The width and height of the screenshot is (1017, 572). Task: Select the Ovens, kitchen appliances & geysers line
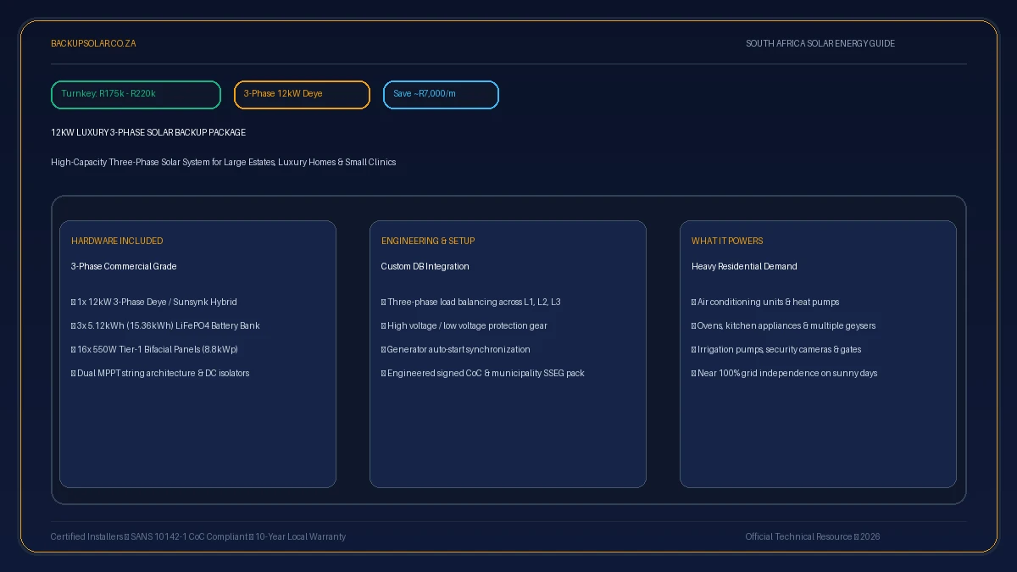[784, 325]
